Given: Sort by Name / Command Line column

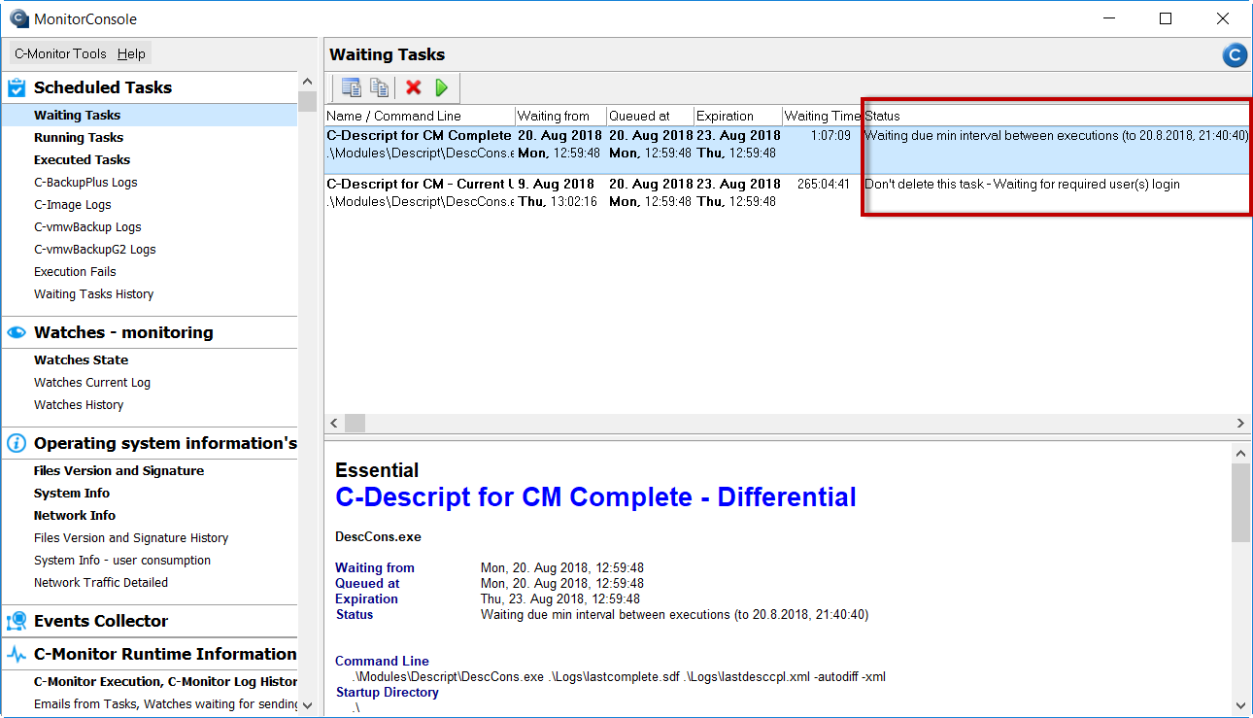Looking at the screenshot, I should click(x=420, y=116).
